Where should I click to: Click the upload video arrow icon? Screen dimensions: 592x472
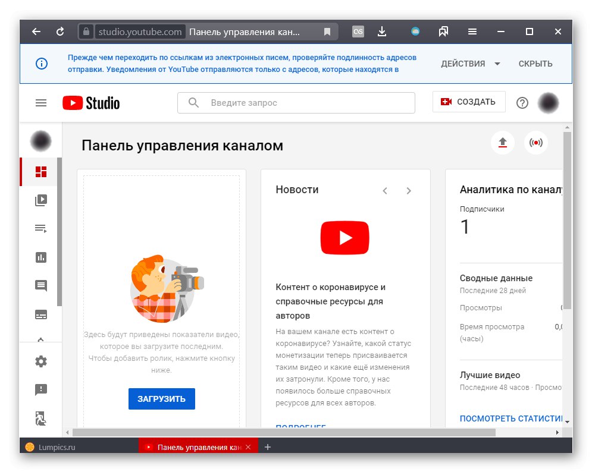[x=503, y=143]
